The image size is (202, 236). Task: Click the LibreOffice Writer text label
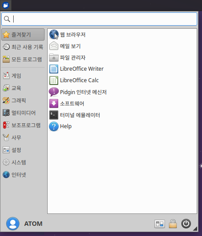pos(82,69)
